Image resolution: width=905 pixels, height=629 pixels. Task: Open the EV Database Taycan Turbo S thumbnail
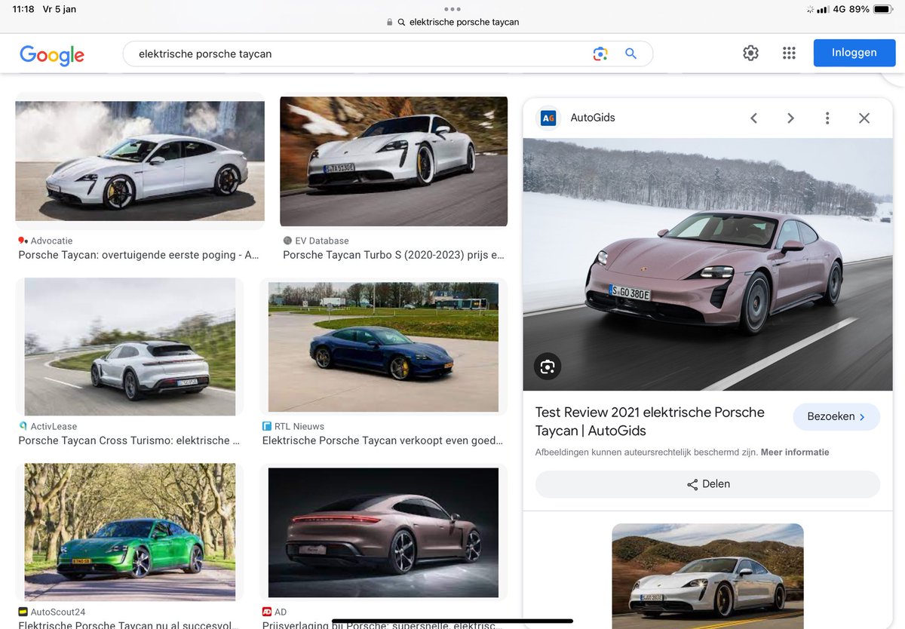394,161
